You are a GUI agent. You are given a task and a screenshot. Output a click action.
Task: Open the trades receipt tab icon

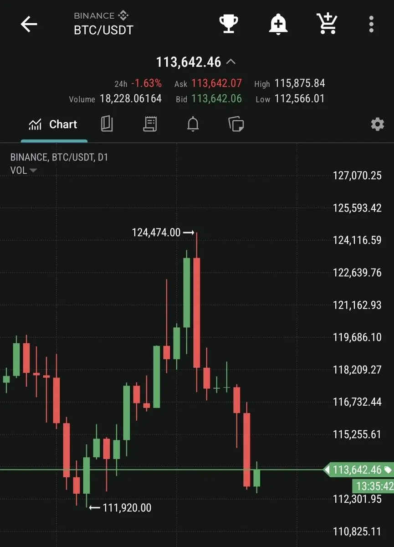coord(150,124)
